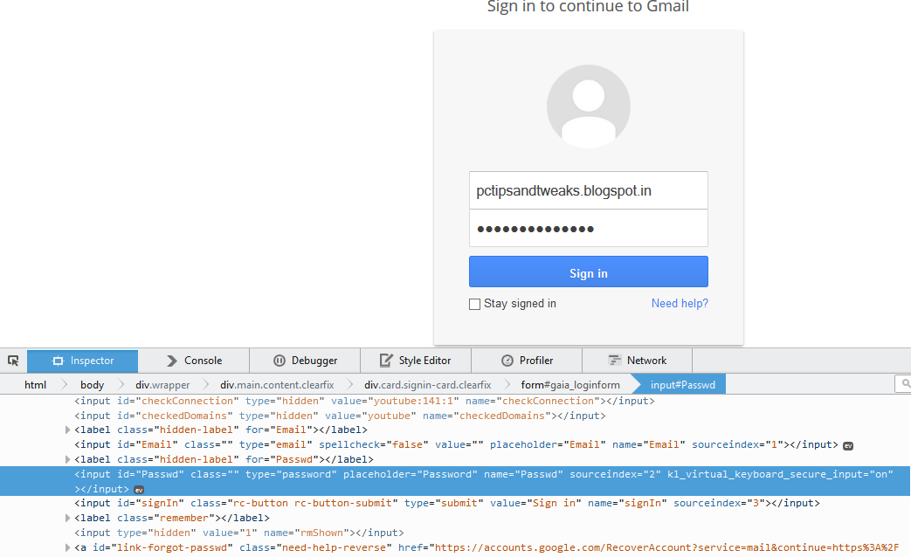Screen dimensions: 911x557
Task: Select the input id="checkedDomains" markup line
Action: [340, 416]
